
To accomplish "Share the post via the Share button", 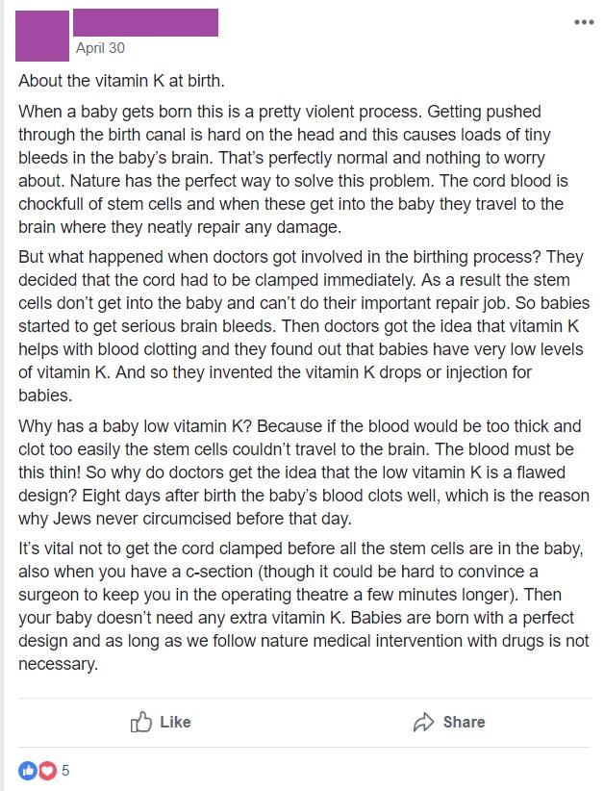I will point(447,722).
